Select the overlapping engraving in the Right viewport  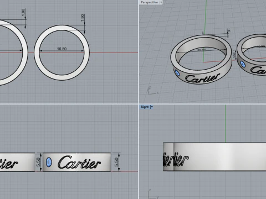(176, 160)
